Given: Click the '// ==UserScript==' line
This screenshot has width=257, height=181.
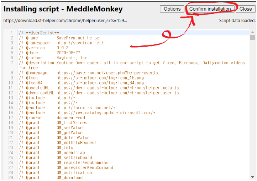Looking at the screenshot, I should (39, 33).
